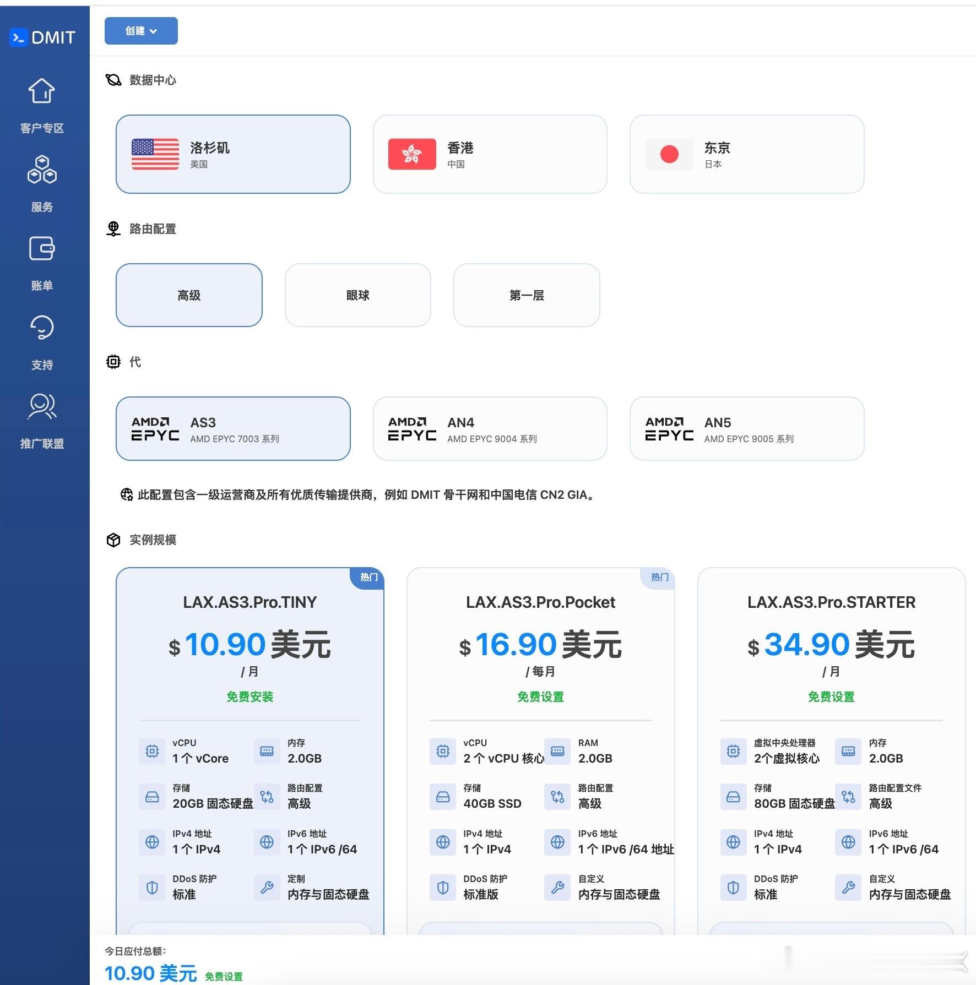Open 客户专区 menu label
This screenshot has height=985, width=976.
click(42, 128)
